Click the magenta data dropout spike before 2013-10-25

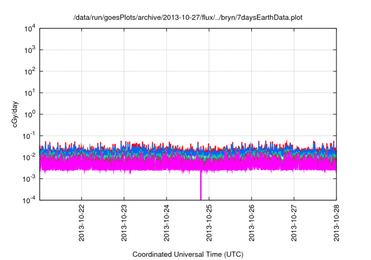pyautogui.click(x=201, y=185)
